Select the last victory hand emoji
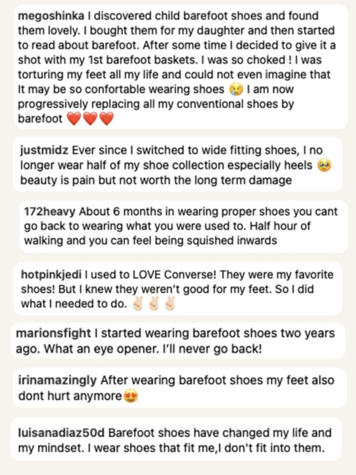 tap(170, 305)
